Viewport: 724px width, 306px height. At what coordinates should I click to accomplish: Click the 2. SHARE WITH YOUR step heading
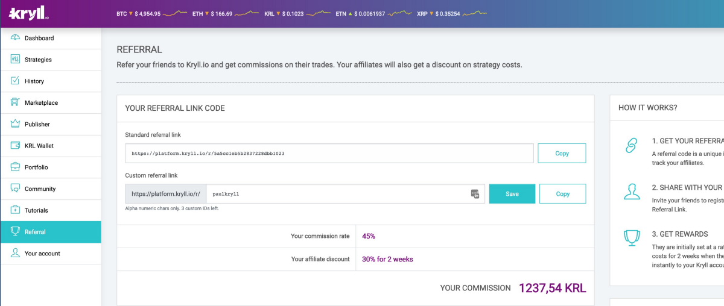point(687,187)
